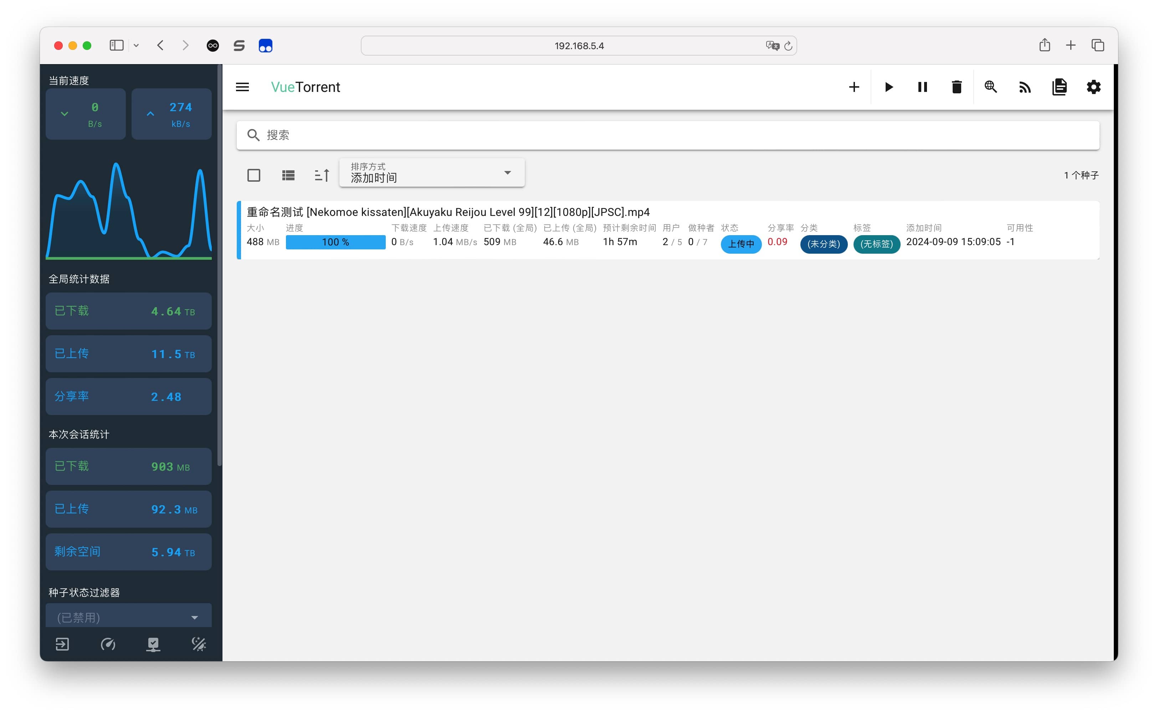The height and width of the screenshot is (714, 1158).
Task: Click the 100 % progress bar
Action: [335, 242]
